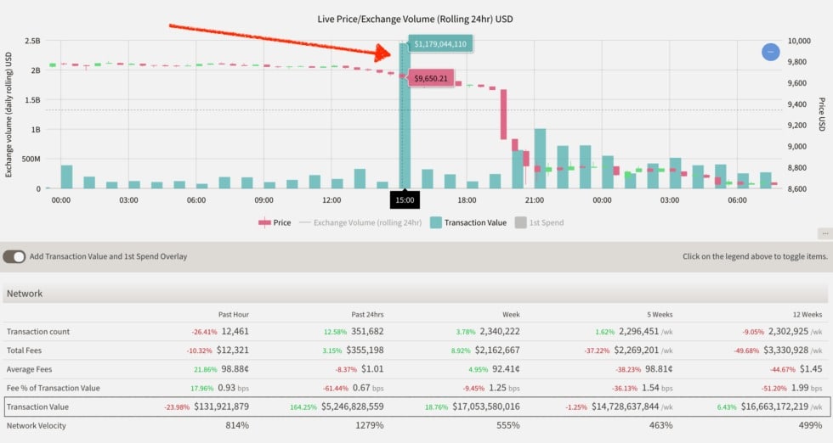Click the $9,650.21 price tooltip
Screen dimensions: 833x443
[431, 79]
